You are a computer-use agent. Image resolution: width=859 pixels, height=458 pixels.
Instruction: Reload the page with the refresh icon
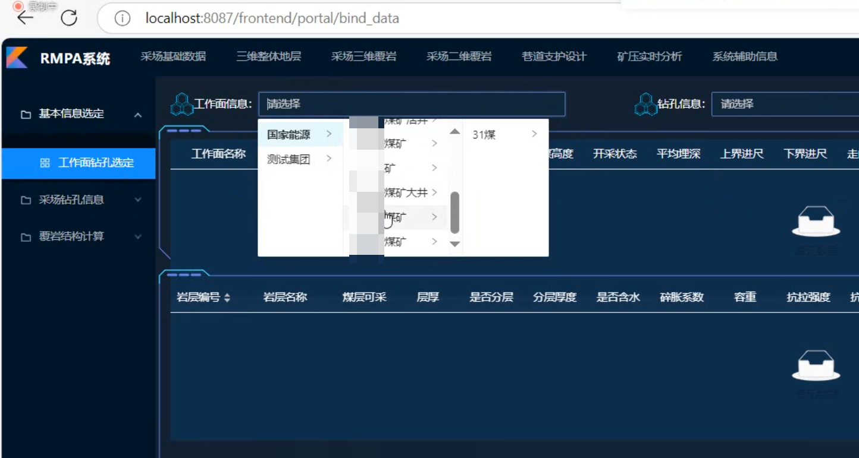69,18
